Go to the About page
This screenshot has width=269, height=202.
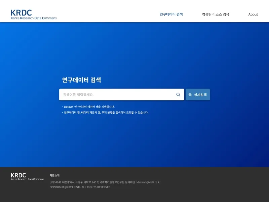click(x=253, y=14)
